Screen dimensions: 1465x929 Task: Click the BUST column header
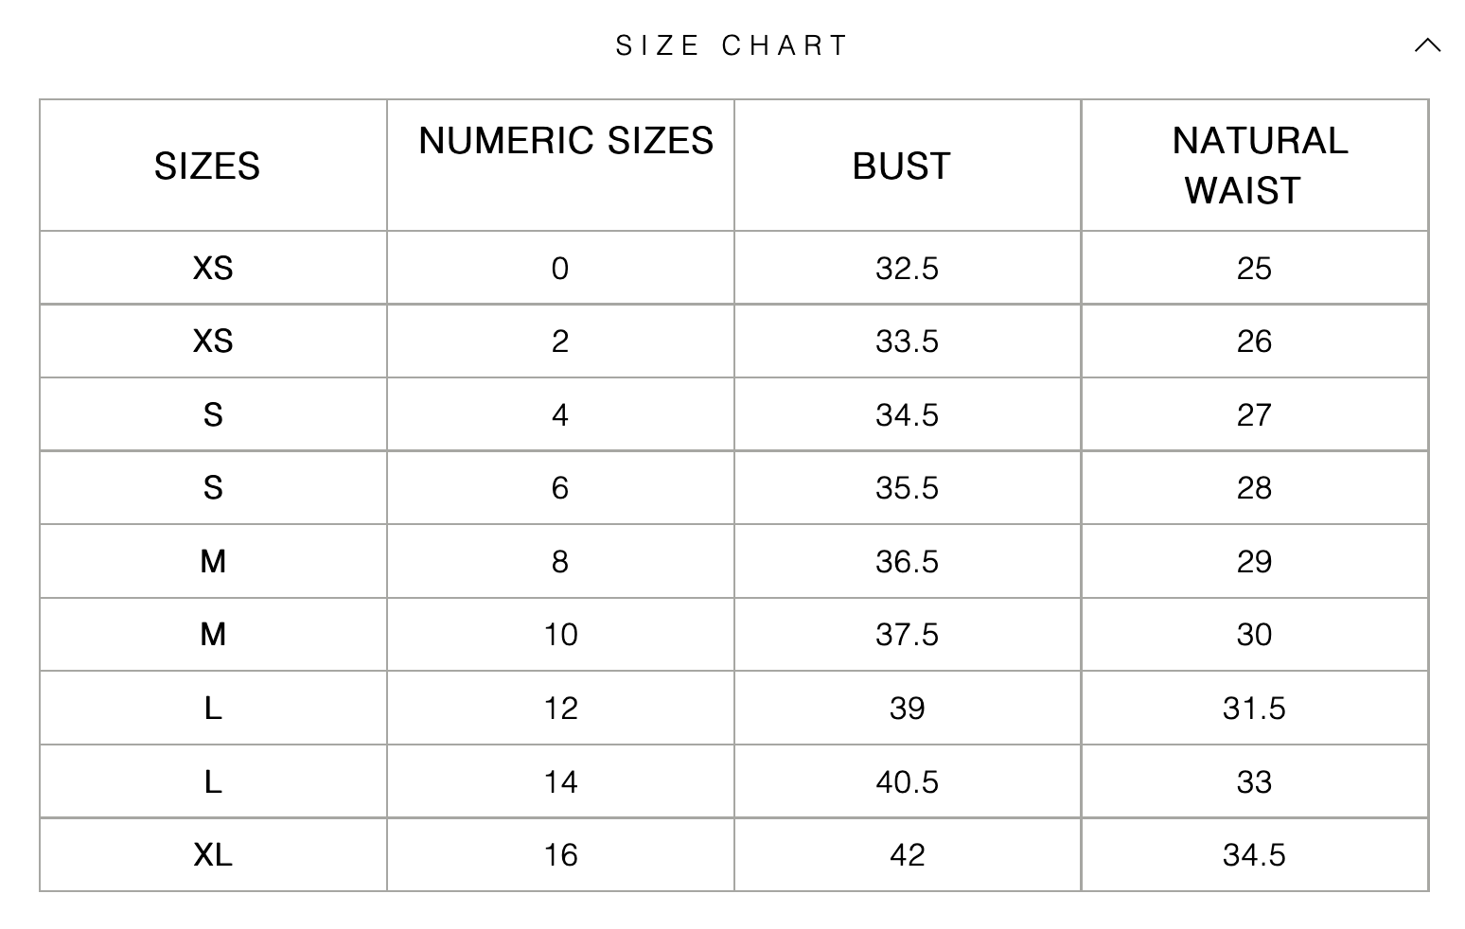coord(901,167)
